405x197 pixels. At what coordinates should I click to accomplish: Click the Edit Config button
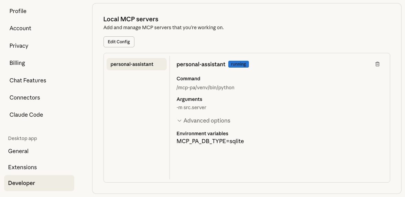coord(119,42)
